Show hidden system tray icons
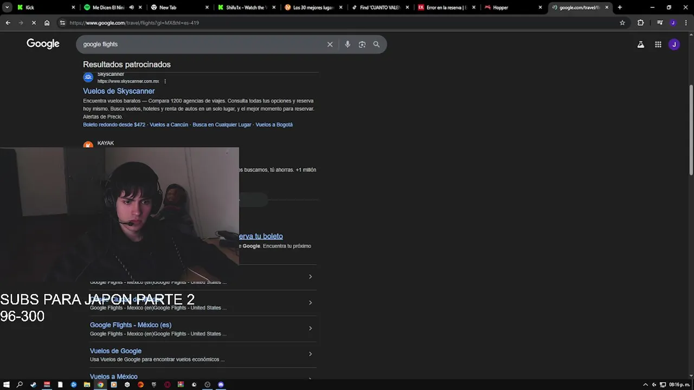The image size is (694, 390). [x=645, y=385]
